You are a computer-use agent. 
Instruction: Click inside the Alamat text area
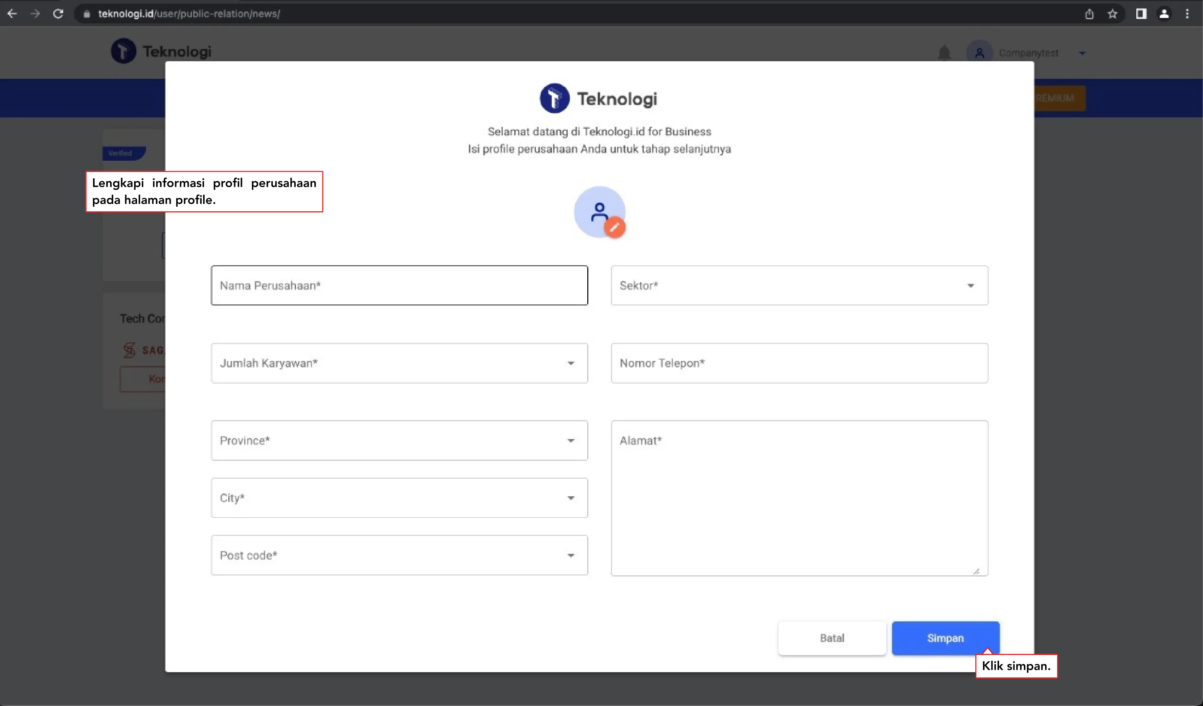pyautogui.click(x=799, y=498)
